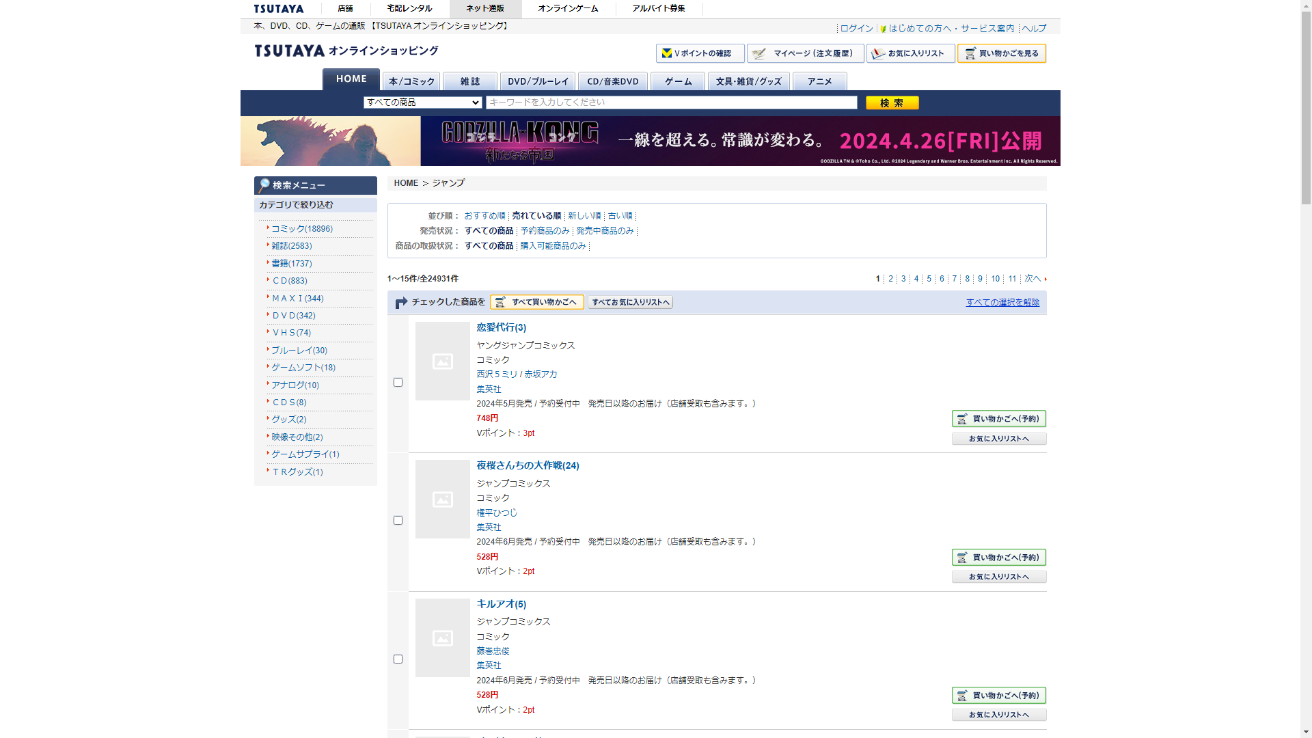Click すべて買い物かごへ cart icon button
Image resolution: width=1312 pixels, height=738 pixels.
pyautogui.click(x=536, y=302)
